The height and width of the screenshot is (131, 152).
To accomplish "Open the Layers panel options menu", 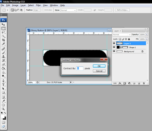I will (x=147, y=32).
